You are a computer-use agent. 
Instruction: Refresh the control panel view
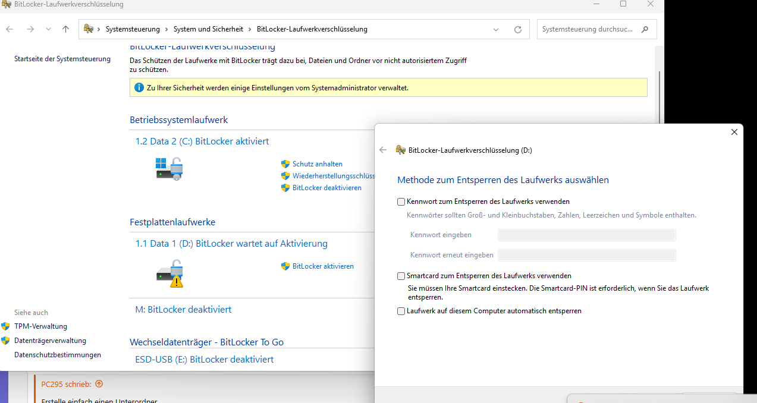click(518, 29)
